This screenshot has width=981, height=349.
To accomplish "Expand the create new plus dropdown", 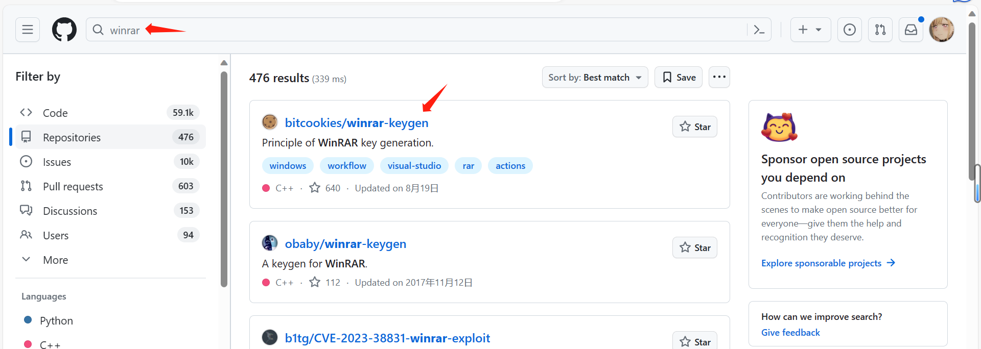I will coord(810,30).
